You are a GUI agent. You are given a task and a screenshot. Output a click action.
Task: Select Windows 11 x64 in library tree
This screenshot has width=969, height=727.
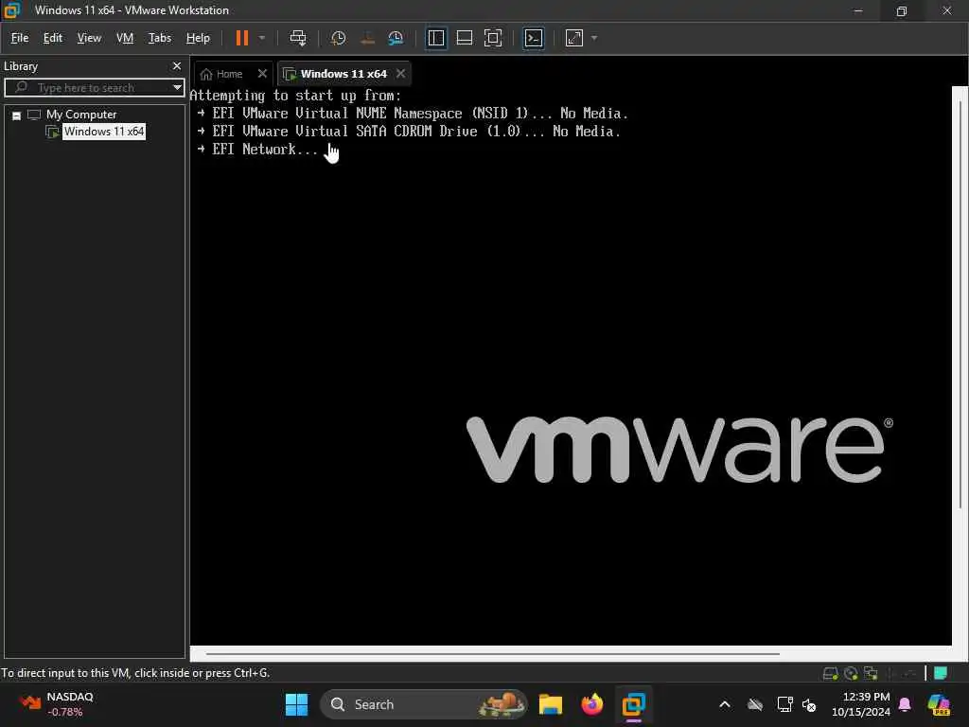coord(104,132)
